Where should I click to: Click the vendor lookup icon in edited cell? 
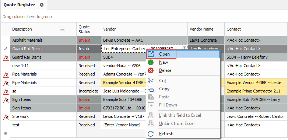pos(184,48)
